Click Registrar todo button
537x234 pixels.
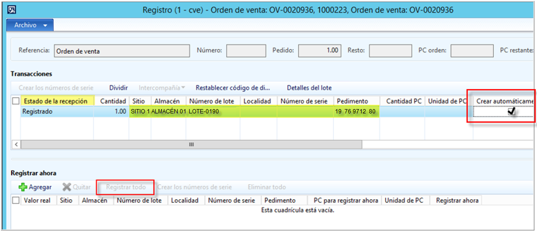126,187
